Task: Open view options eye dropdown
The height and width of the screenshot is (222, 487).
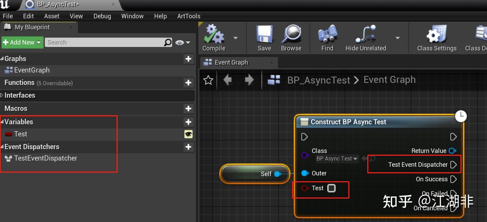Action: (x=182, y=42)
